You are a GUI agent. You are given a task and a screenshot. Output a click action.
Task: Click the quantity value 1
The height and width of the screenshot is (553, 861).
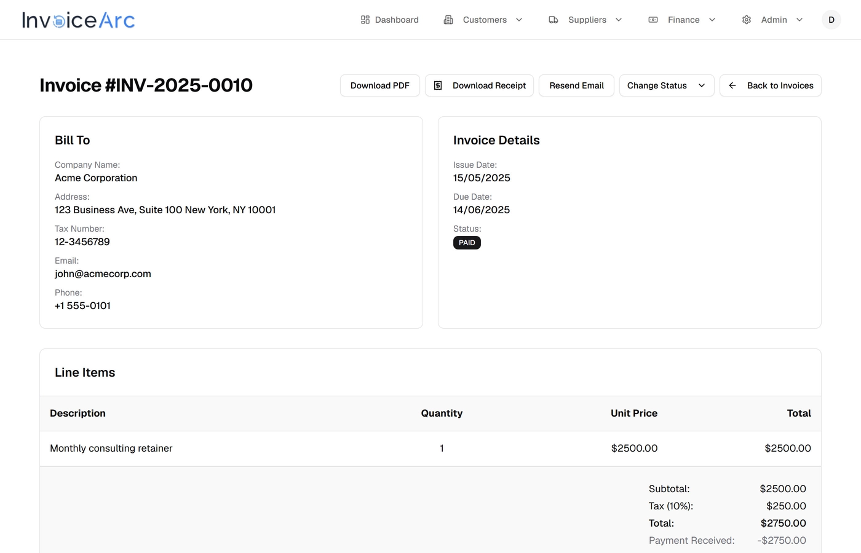[442, 449]
